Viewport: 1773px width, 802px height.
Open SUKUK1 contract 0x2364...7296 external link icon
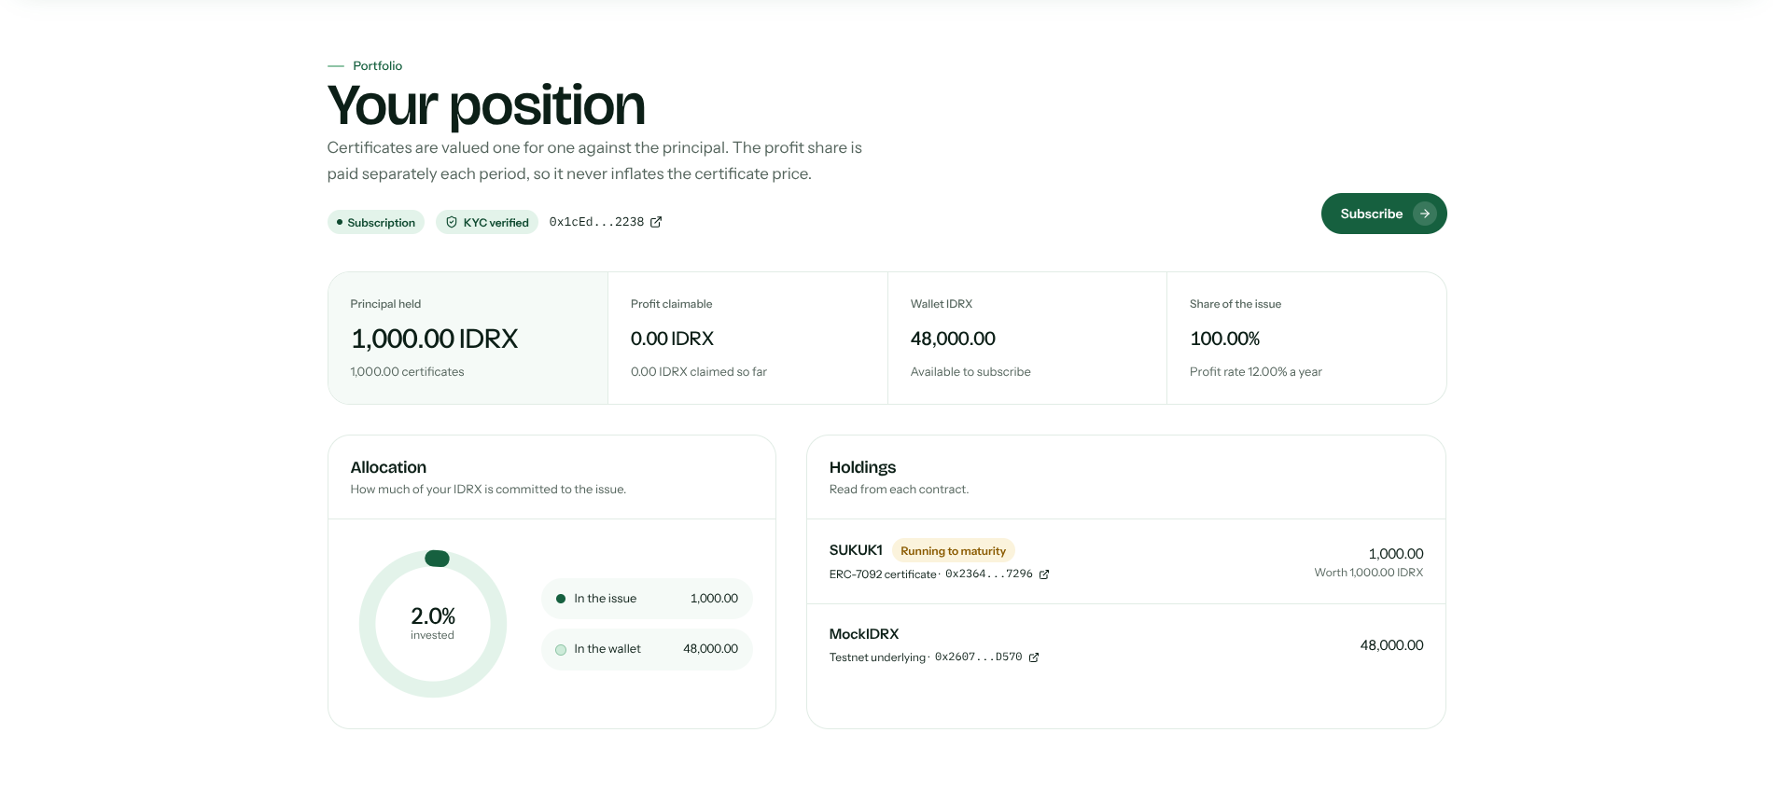[1044, 574]
